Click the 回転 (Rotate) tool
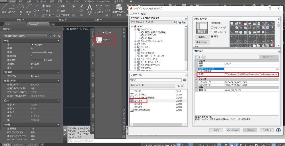The height and width of the screenshot is (146, 285). pos(61,6)
